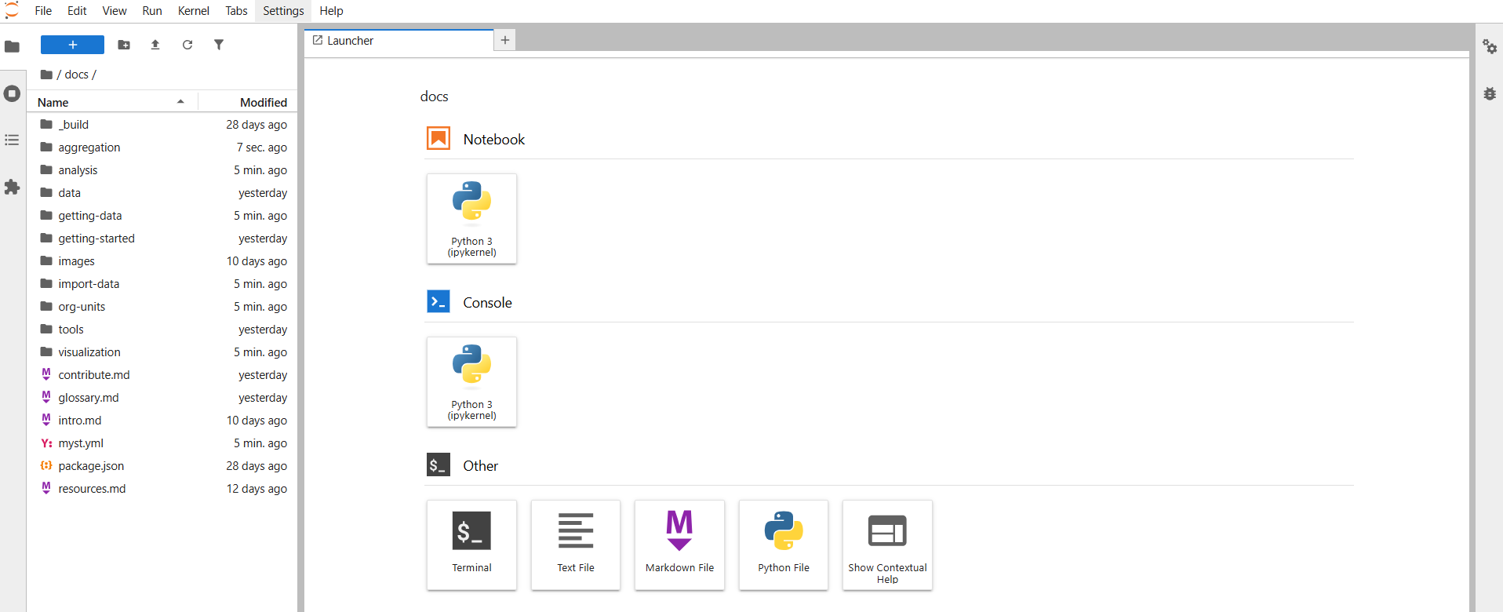This screenshot has height=612, width=1503.
Task: Start a Python 3 console
Action: click(x=471, y=381)
